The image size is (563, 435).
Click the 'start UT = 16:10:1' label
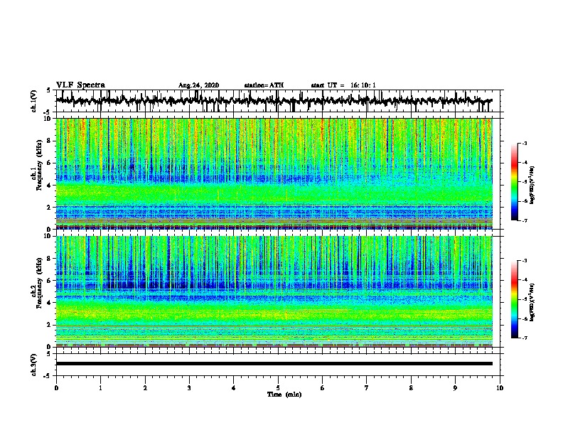(343, 85)
